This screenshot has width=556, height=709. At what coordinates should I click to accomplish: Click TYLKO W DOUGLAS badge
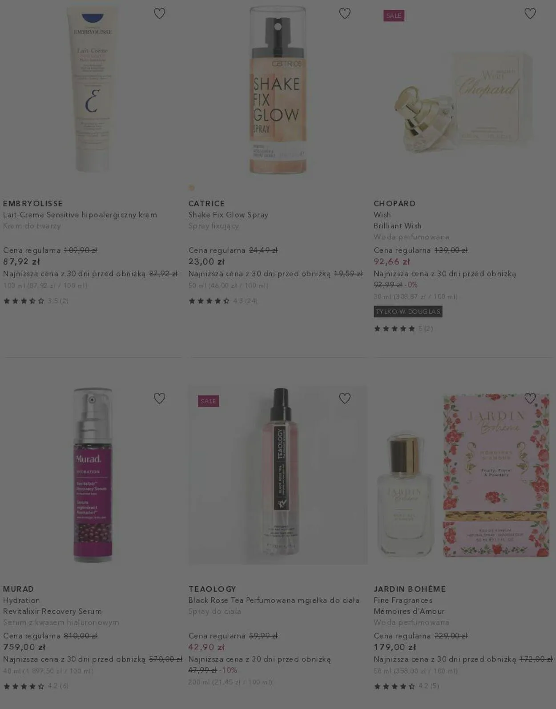click(408, 312)
